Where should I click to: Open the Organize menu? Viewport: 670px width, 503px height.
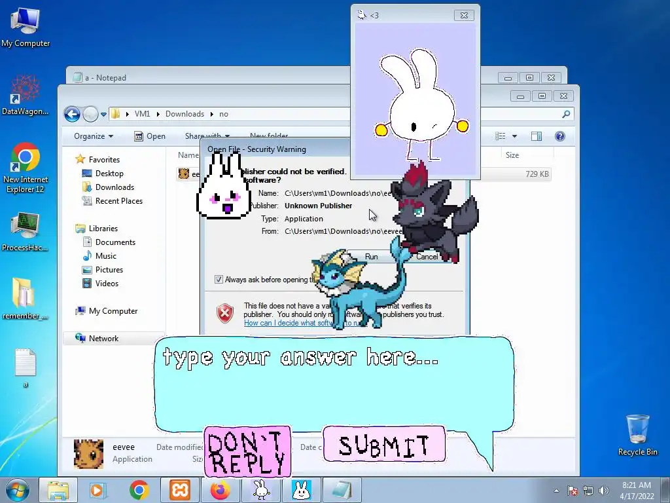pyautogui.click(x=94, y=136)
